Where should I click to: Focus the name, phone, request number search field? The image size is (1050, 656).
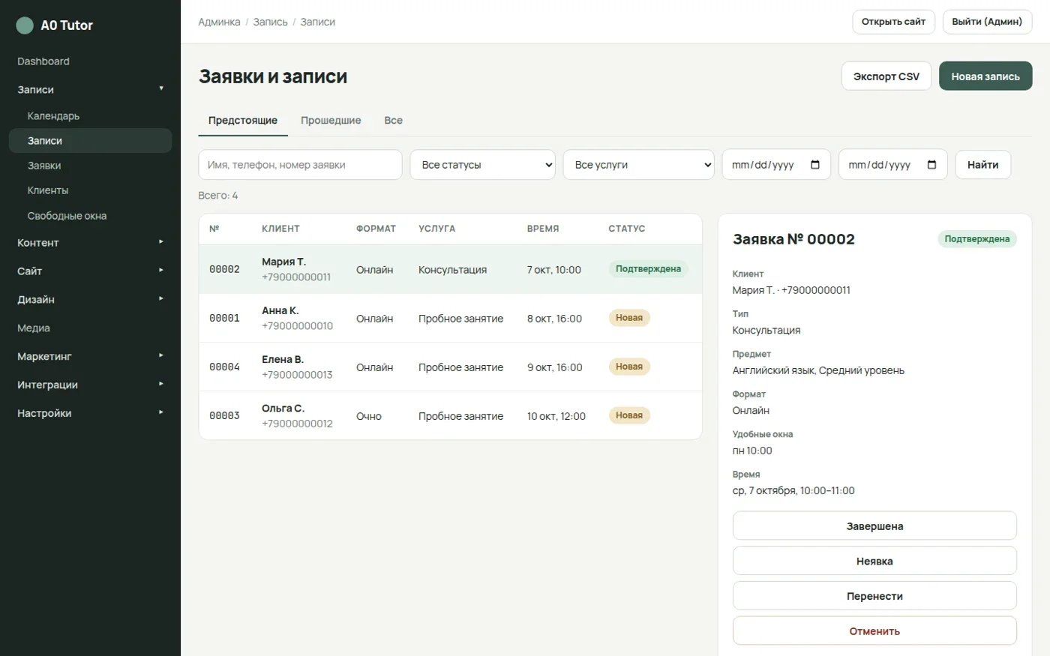tap(300, 165)
